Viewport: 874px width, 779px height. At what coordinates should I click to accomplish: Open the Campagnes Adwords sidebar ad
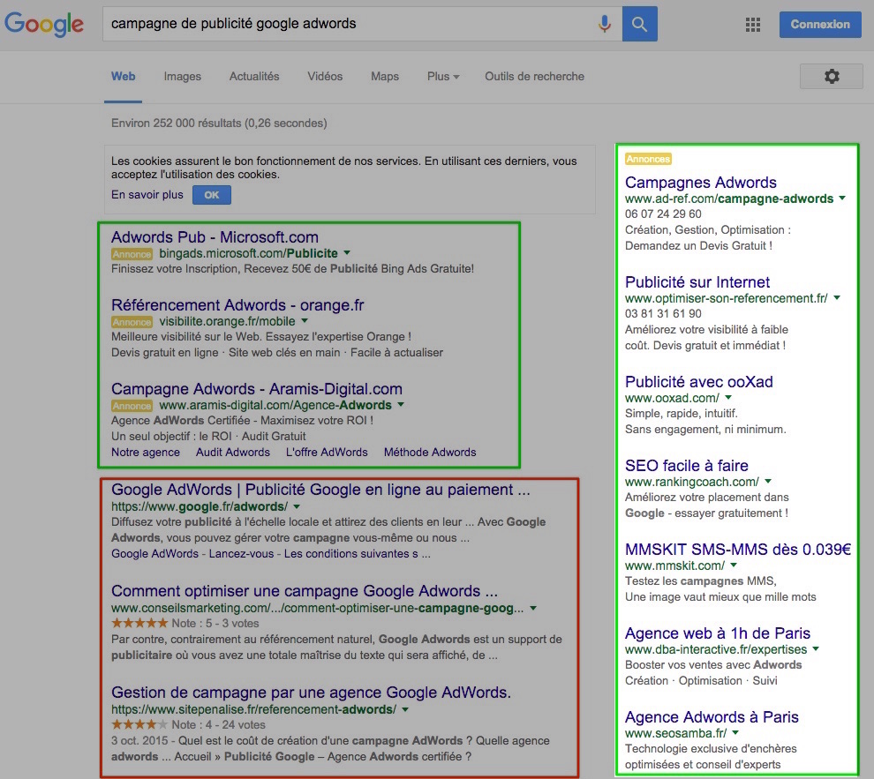pos(701,182)
